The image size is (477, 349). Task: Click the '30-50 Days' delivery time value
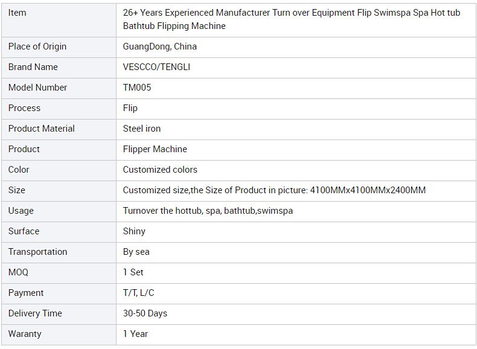(x=145, y=313)
